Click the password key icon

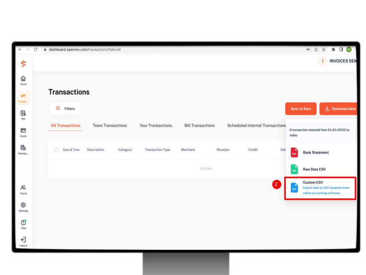308,49
